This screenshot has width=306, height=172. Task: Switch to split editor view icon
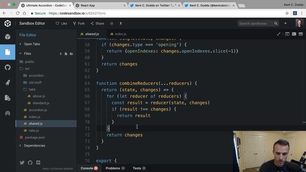tap(294, 34)
